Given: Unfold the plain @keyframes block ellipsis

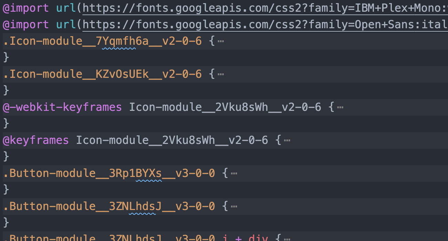Looking at the screenshot, I should (287, 140).
